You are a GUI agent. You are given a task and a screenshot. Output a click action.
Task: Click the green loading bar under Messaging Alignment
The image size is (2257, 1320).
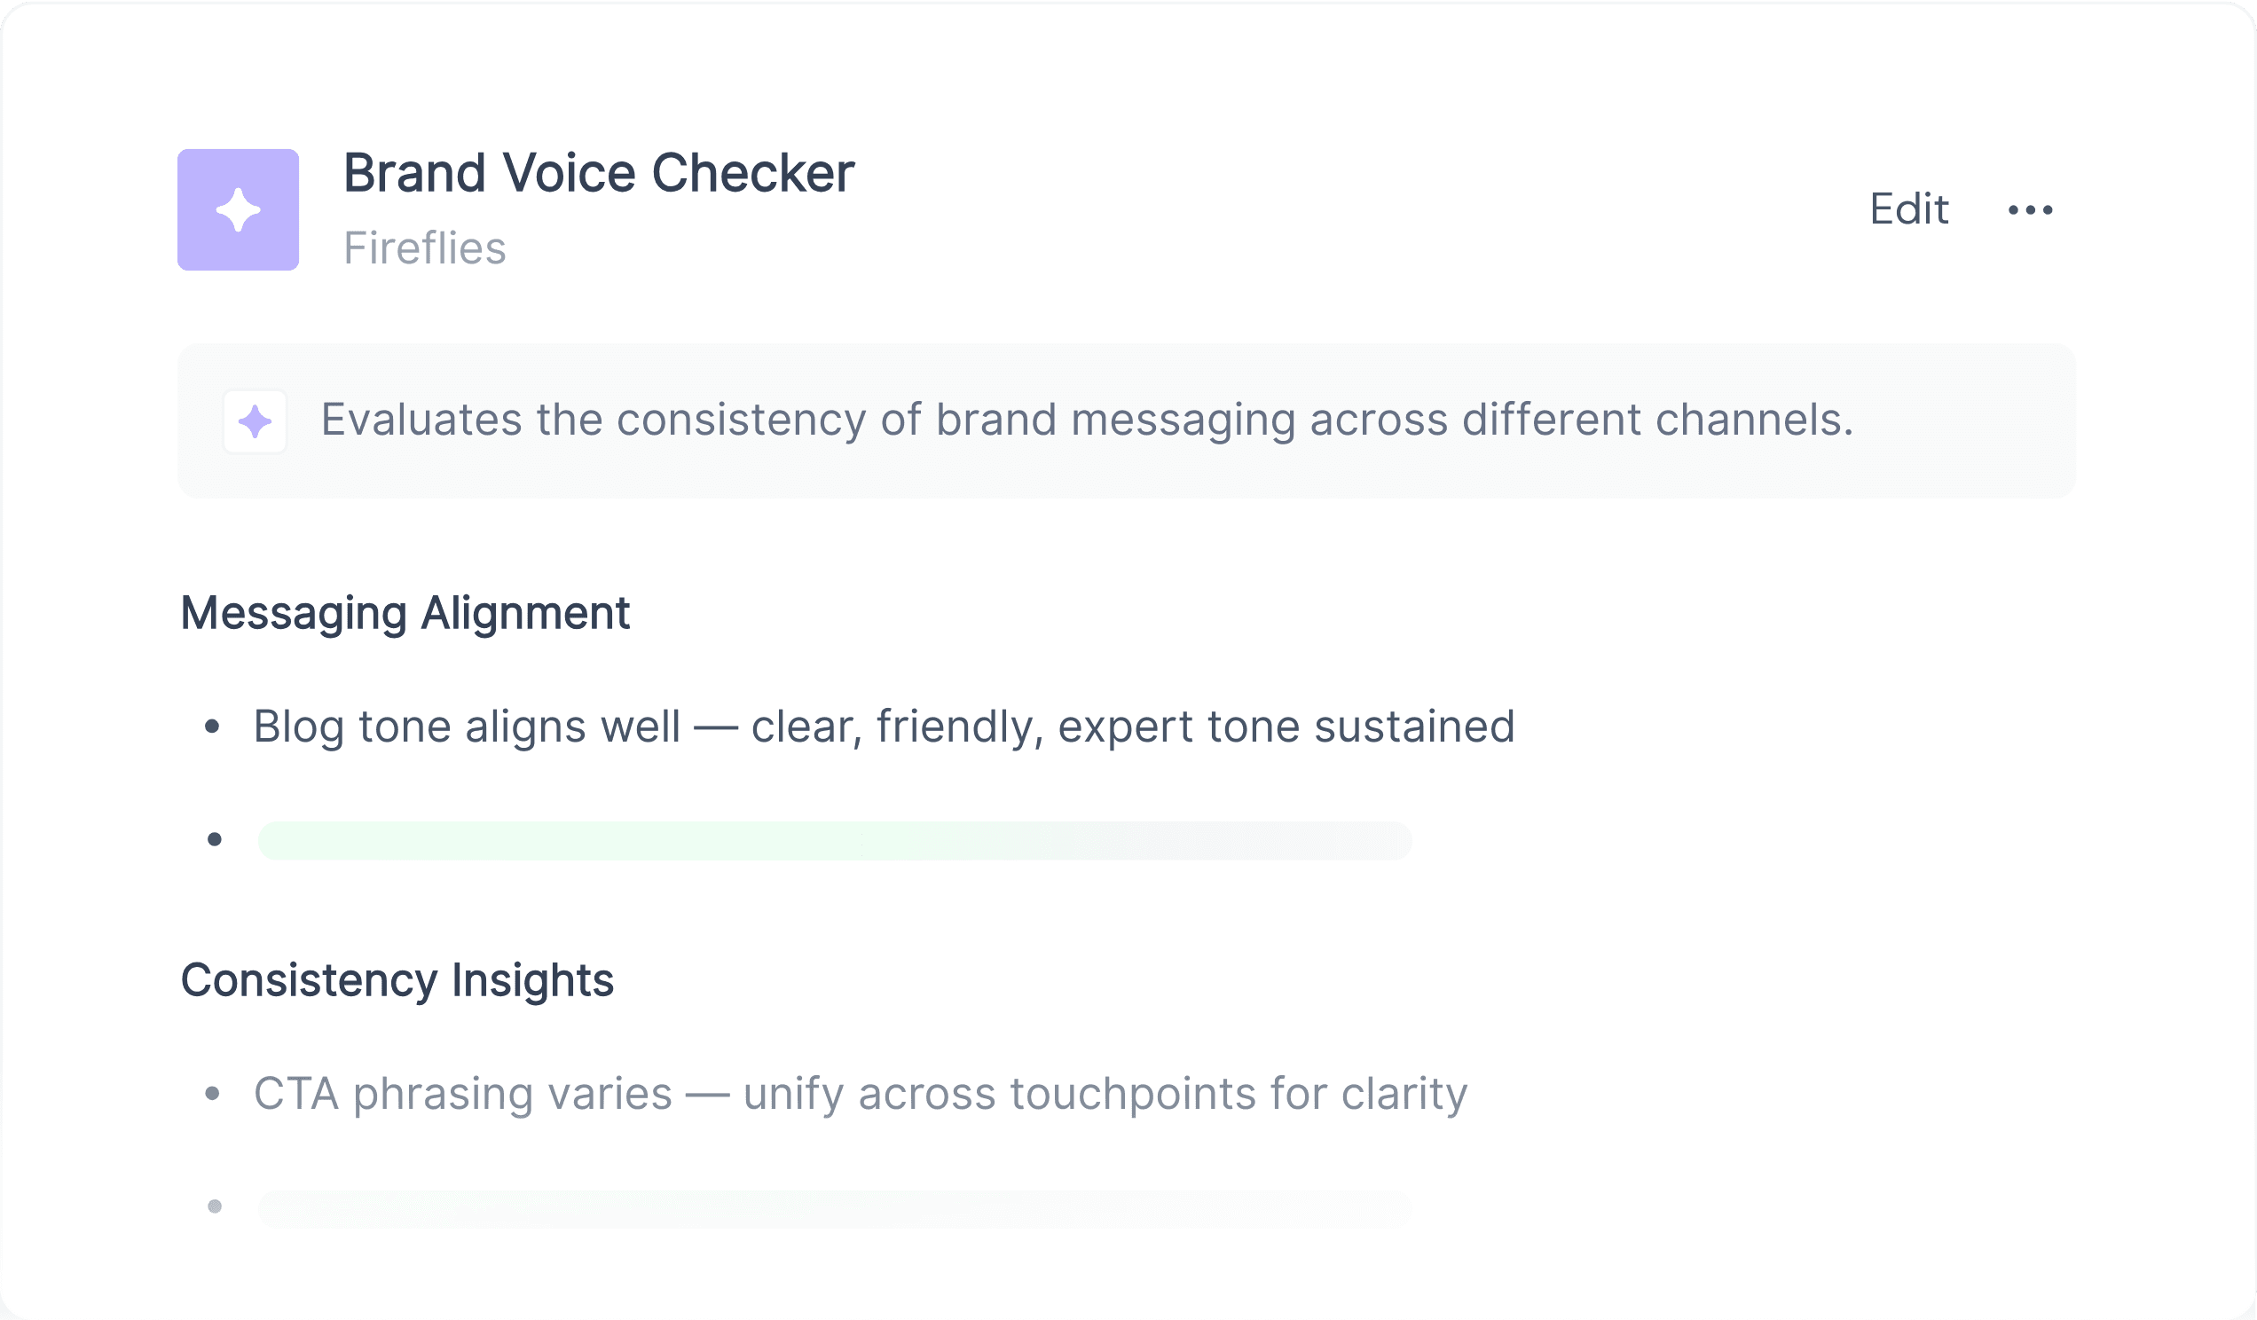tap(835, 841)
